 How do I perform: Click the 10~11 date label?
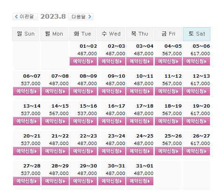[x=145, y=76]
